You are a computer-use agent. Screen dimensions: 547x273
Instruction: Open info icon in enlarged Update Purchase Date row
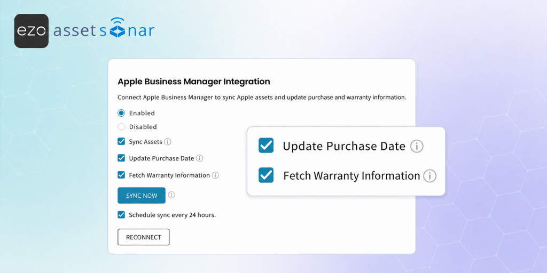(417, 146)
